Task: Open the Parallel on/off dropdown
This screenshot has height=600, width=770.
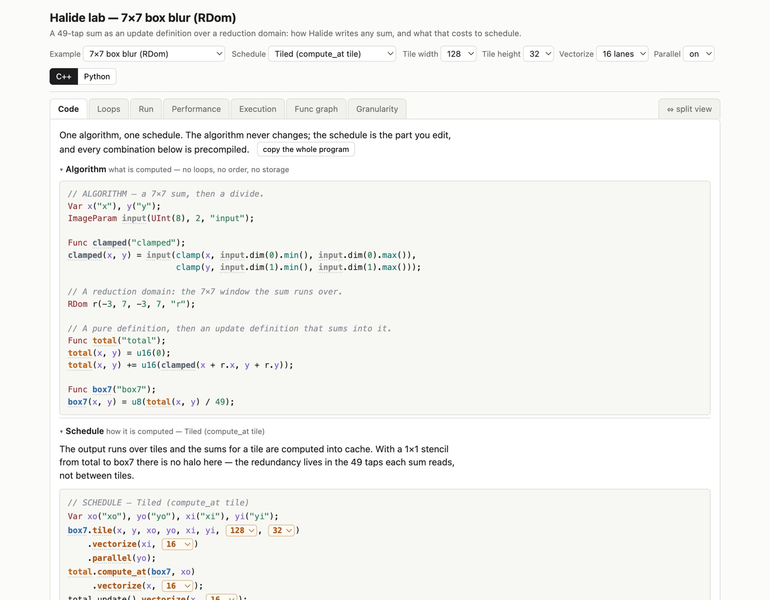Action: [x=699, y=54]
